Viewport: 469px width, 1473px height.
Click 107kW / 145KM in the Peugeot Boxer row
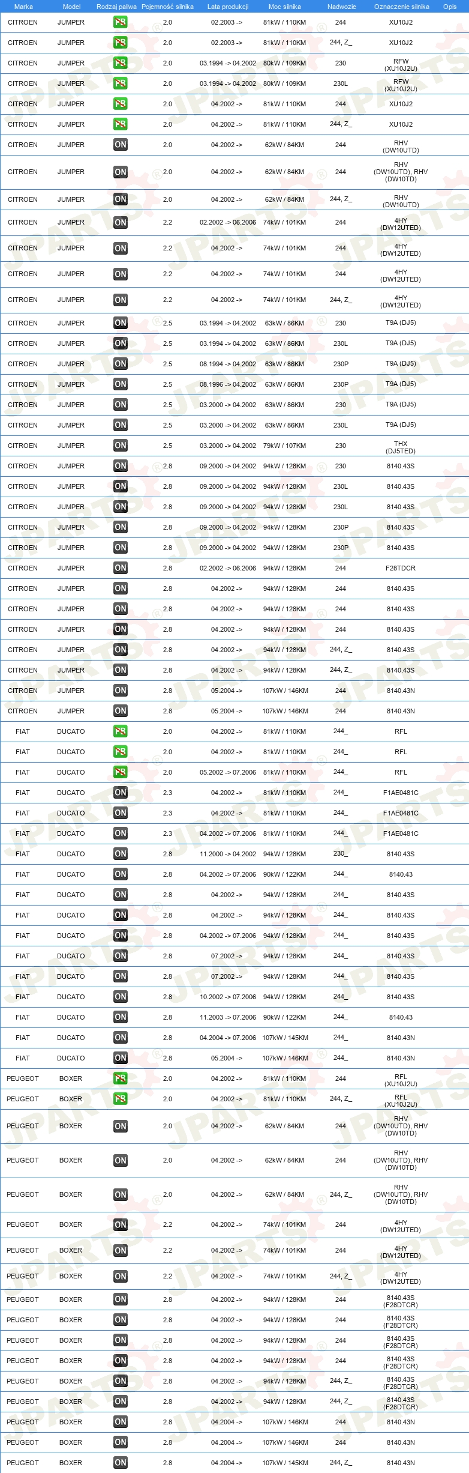[x=285, y=1463]
